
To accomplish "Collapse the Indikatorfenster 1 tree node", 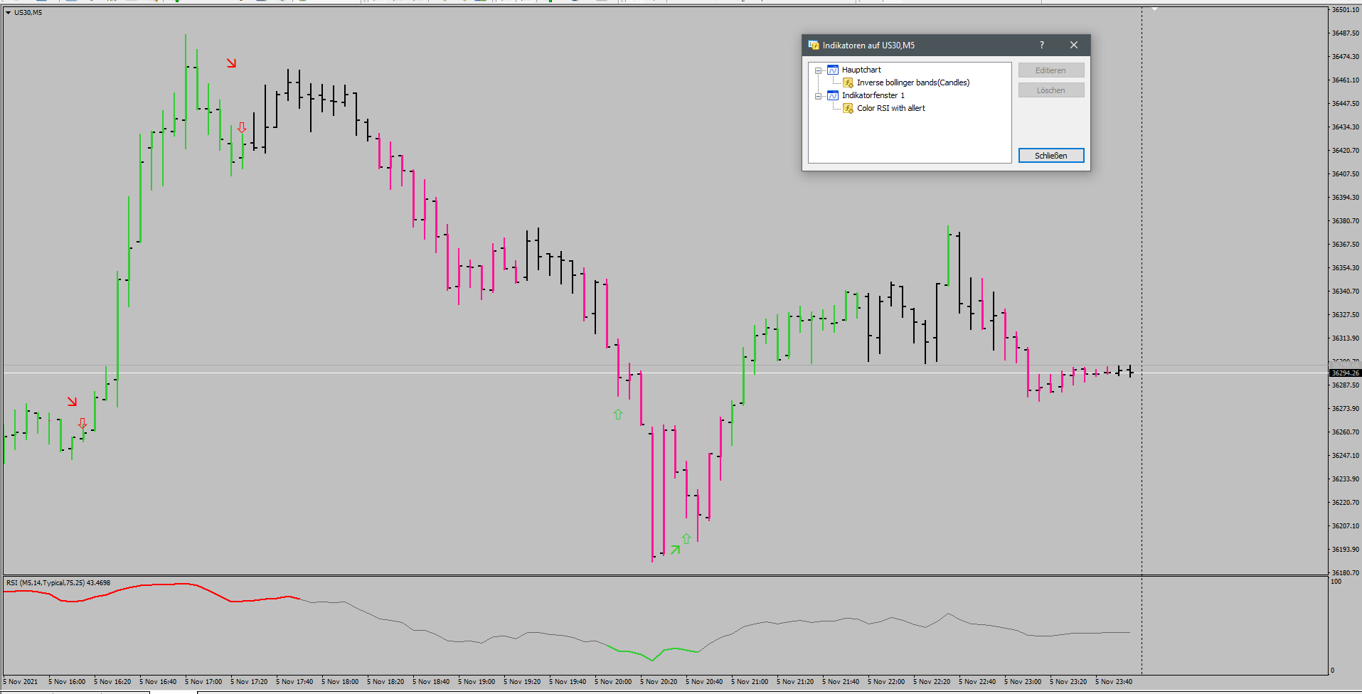I will (x=818, y=96).
